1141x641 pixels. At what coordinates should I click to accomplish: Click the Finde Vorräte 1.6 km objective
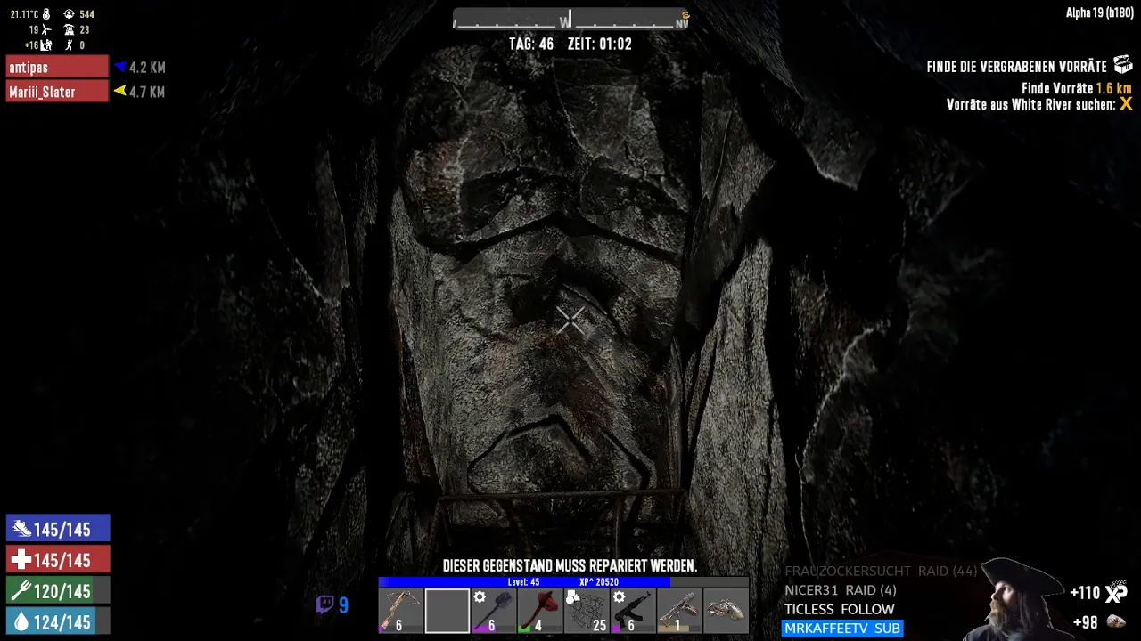click(1076, 89)
